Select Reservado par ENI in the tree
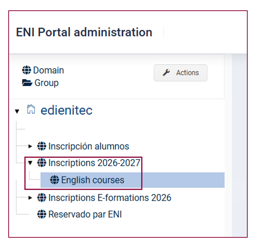This screenshot has height=246, width=258. click(x=85, y=214)
